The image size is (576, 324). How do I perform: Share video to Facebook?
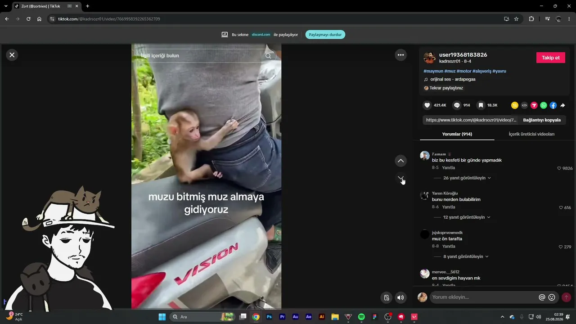(553, 105)
